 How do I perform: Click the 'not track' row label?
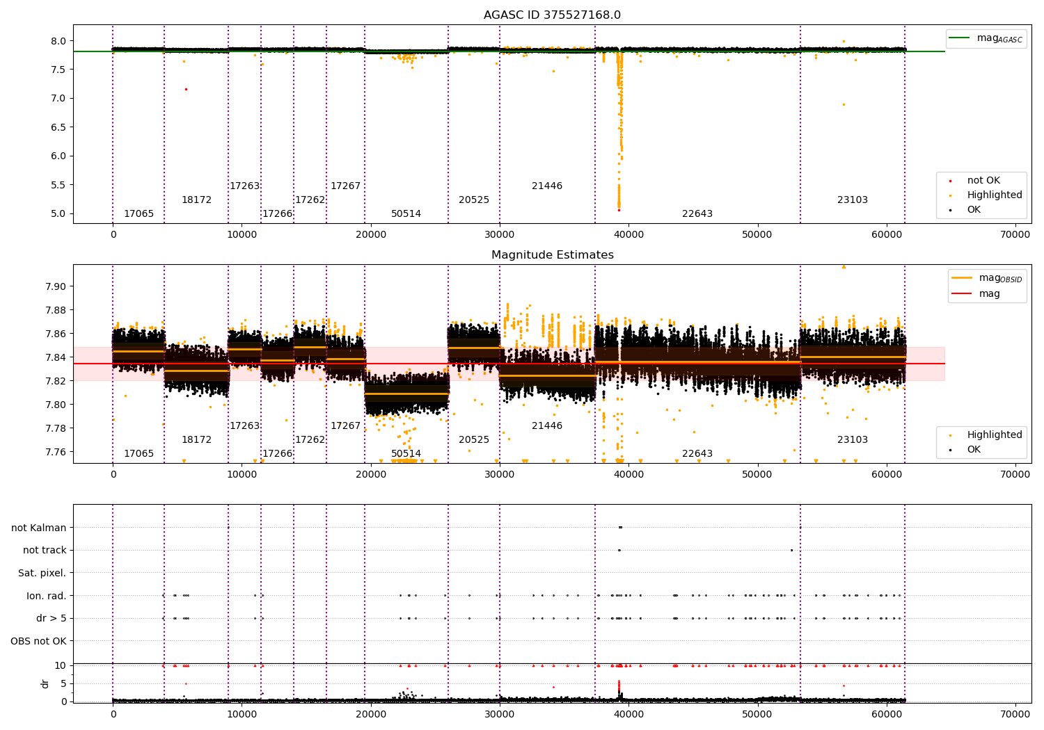pyautogui.click(x=45, y=551)
